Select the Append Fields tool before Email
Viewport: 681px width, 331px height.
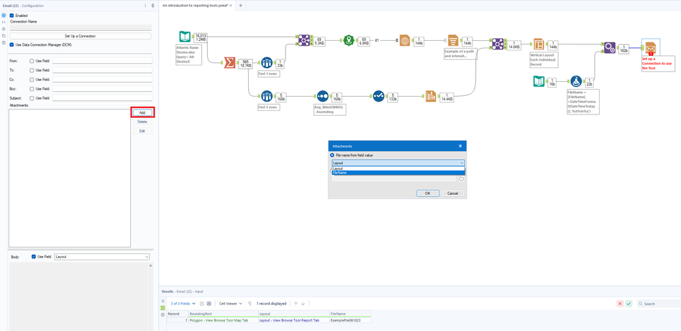click(610, 48)
